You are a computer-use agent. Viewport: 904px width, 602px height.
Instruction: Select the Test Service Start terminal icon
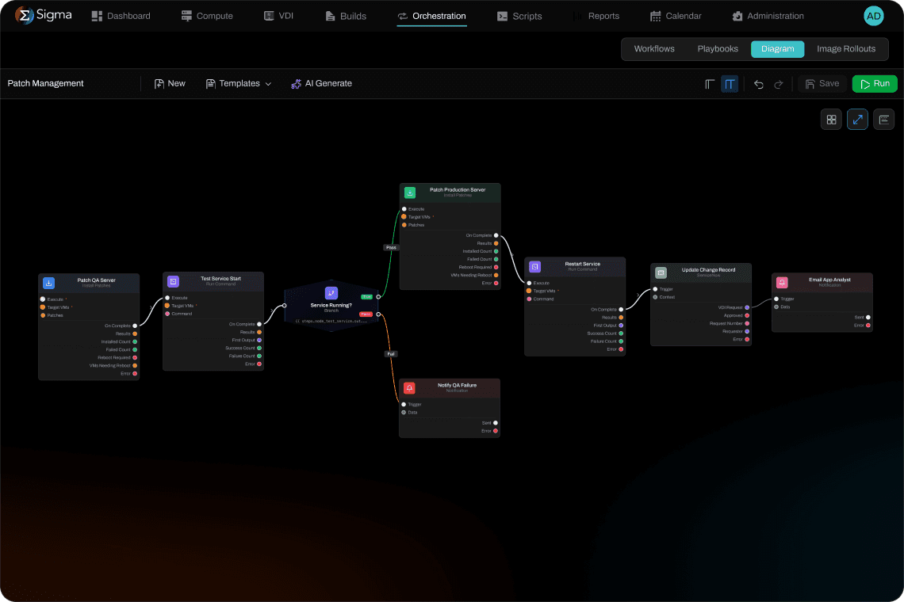tap(173, 281)
